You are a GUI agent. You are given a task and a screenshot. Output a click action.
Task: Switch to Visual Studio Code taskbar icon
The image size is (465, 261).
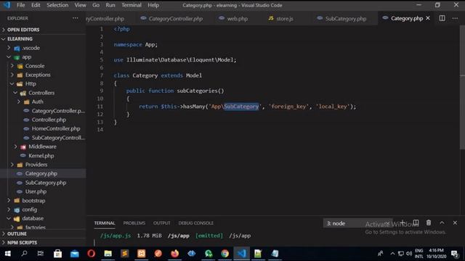(241, 254)
